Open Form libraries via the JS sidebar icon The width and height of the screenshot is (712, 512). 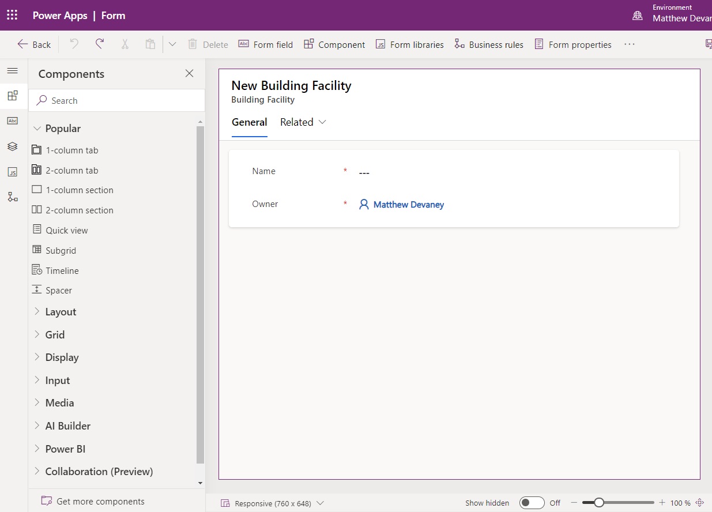13,171
